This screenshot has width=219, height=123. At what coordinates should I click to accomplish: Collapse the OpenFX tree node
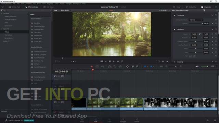coord(2,29)
